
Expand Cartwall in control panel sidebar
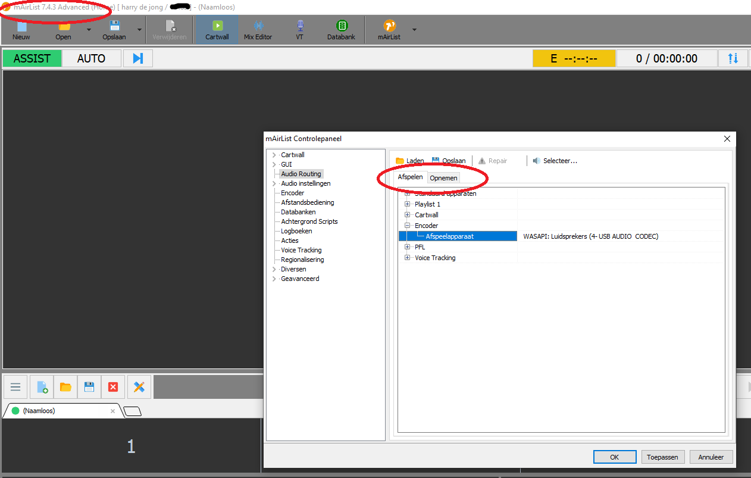pyautogui.click(x=274, y=155)
